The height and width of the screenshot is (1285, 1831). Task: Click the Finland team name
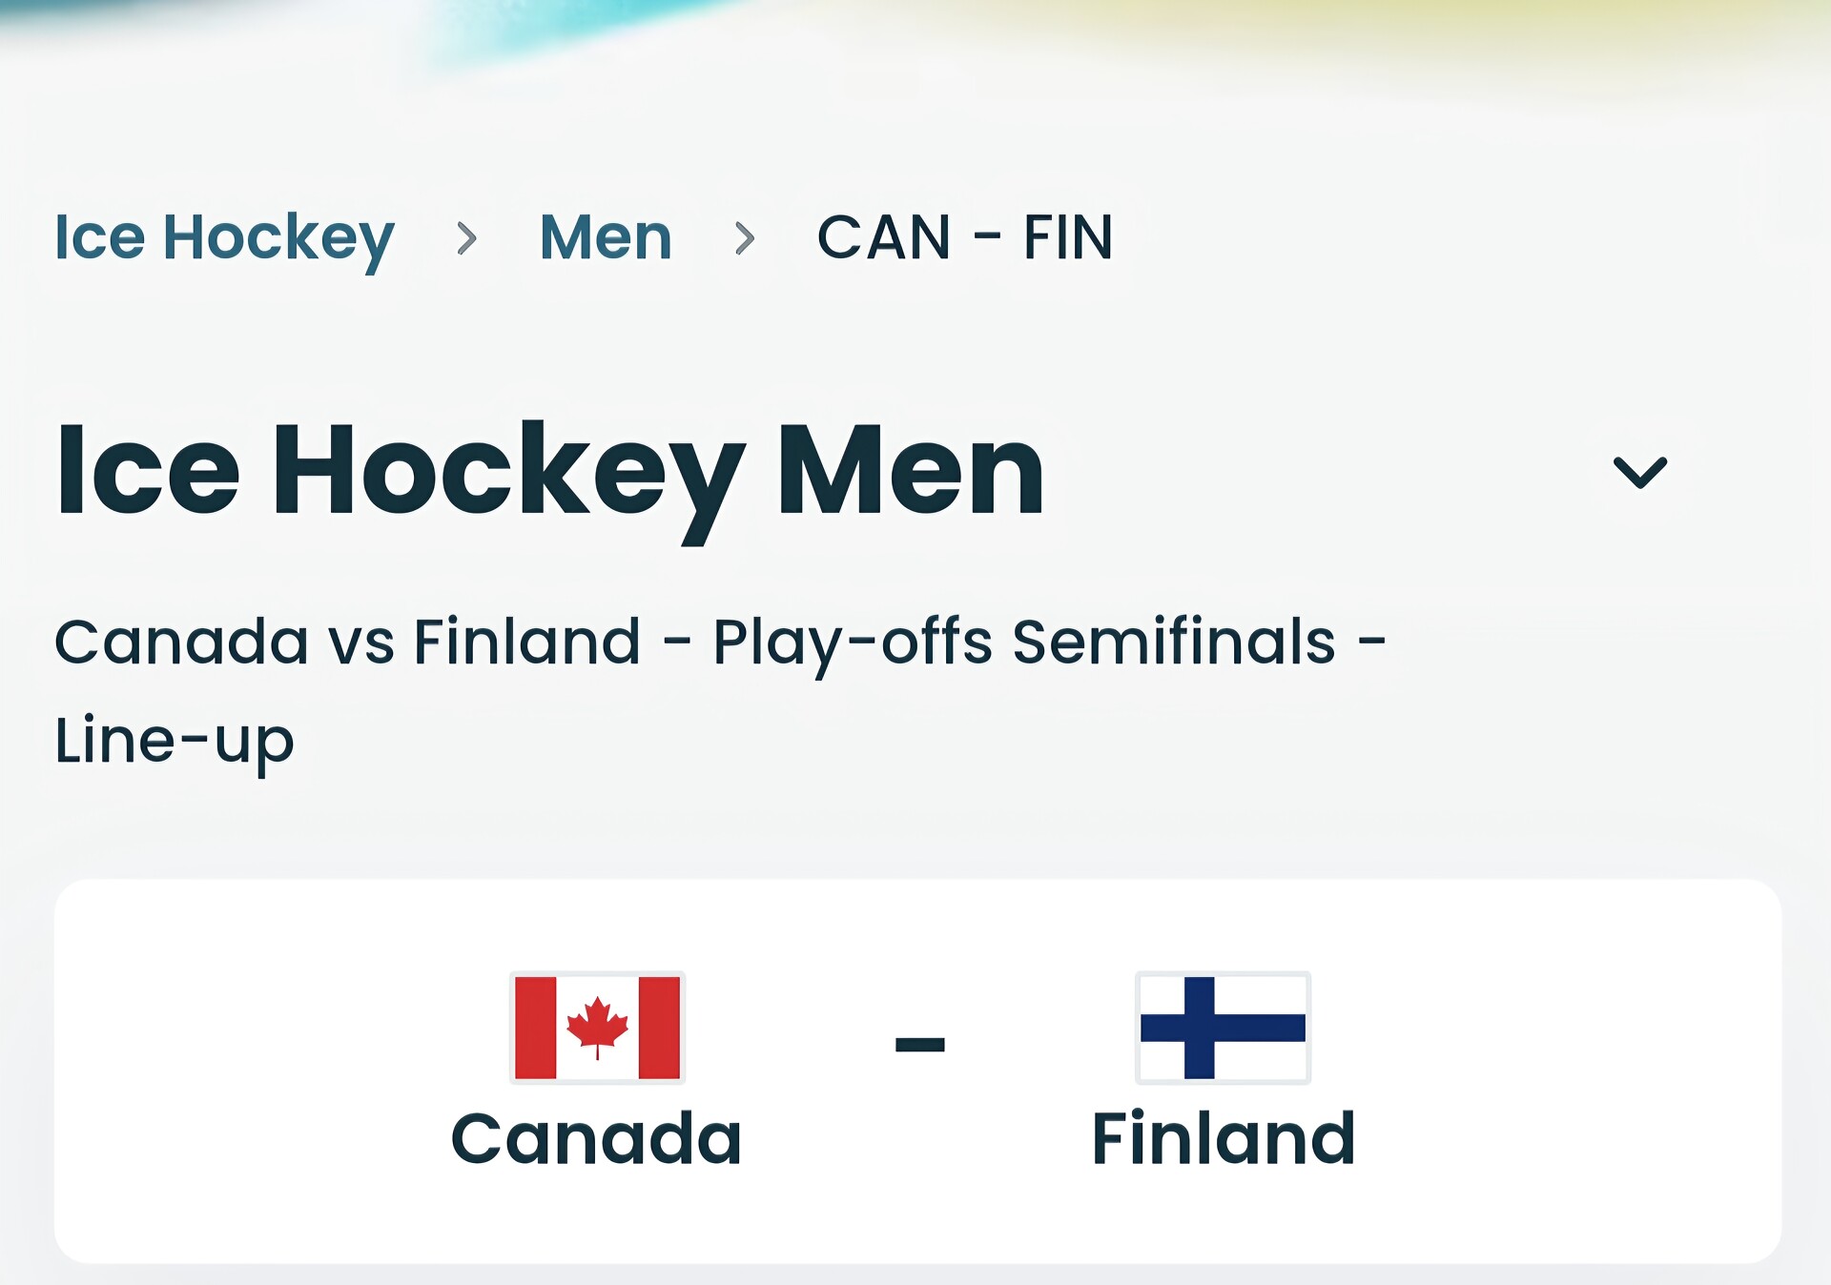(x=1223, y=1138)
